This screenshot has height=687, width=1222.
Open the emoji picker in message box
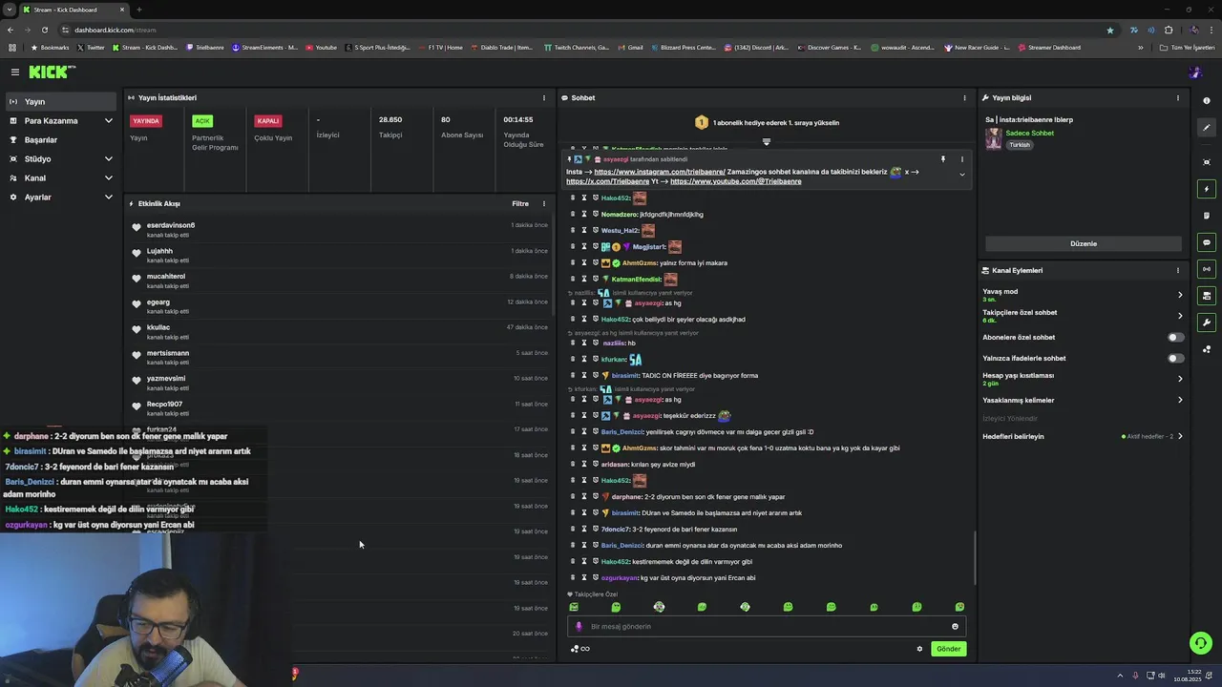pyautogui.click(x=955, y=627)
